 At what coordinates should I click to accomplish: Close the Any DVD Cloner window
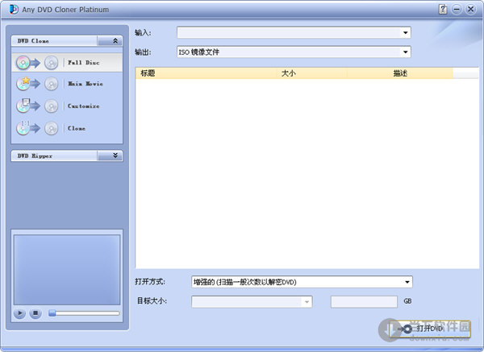tap(471, 10)
